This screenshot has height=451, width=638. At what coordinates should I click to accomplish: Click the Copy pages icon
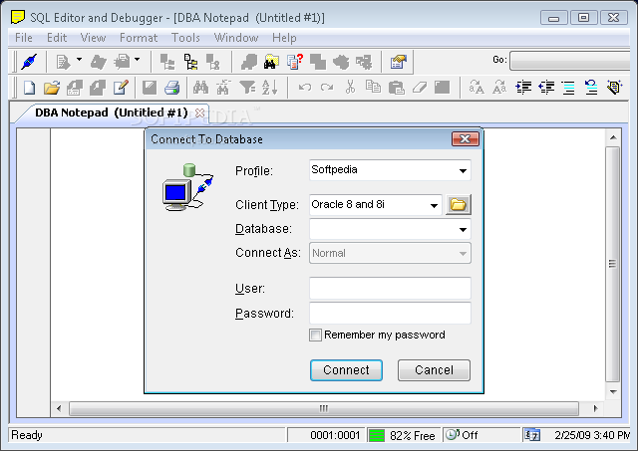point(373,88)
